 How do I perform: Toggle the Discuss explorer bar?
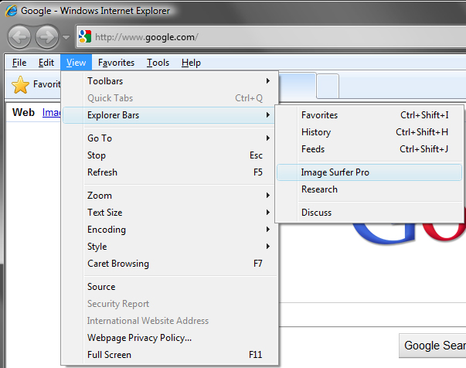(369, 213)
